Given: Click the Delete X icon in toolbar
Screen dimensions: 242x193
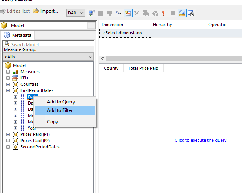Looking at the screenshot, I should pyautogui.click(x=137, y=13).
